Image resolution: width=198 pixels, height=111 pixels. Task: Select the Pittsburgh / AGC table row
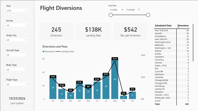172,98
